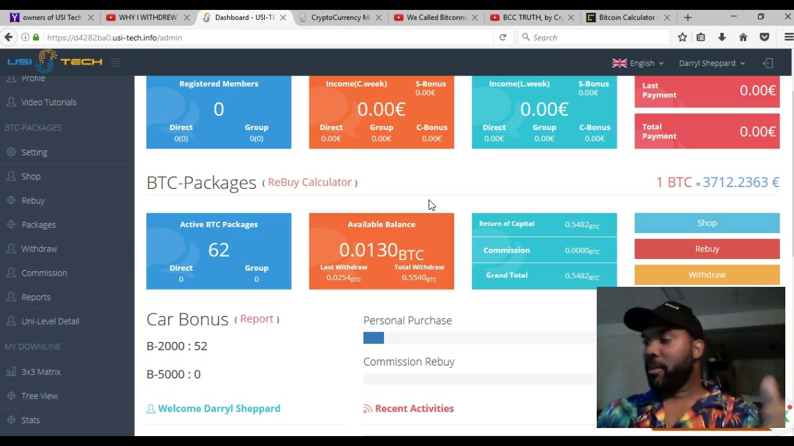
Task: Click the Reports icon in the sidebar
Action: coord(11,297)
